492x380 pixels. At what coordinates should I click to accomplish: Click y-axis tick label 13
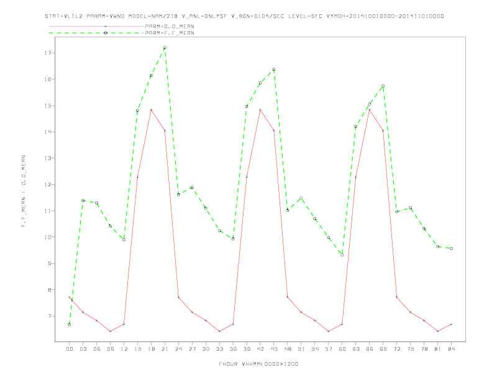47,158
